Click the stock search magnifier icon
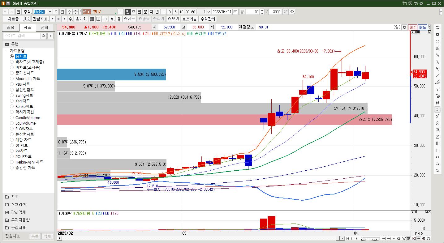The width and height of the screenshot is (444, 243). 56,12
